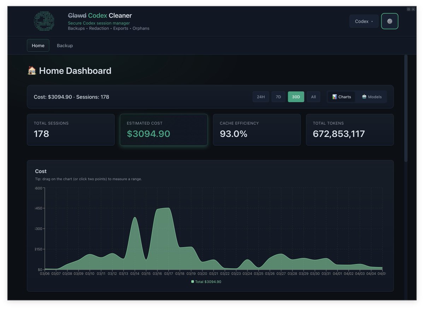Click the 'Secure Codex session manager' subtitle
Image resolution: width=424 pixels, height=309 pixels.
pyautogui.click(x=99, y=23)
